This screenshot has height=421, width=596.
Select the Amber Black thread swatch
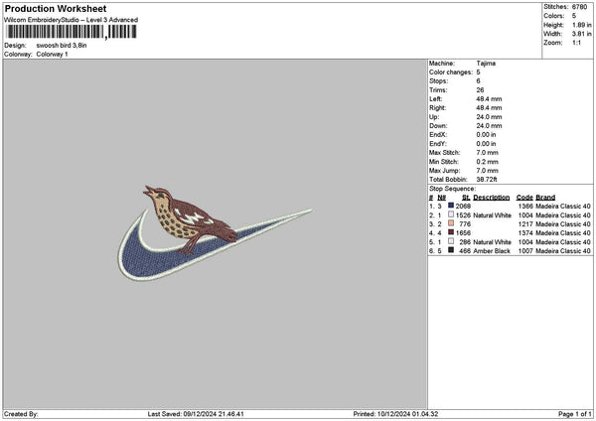click(x=451, y=251)
